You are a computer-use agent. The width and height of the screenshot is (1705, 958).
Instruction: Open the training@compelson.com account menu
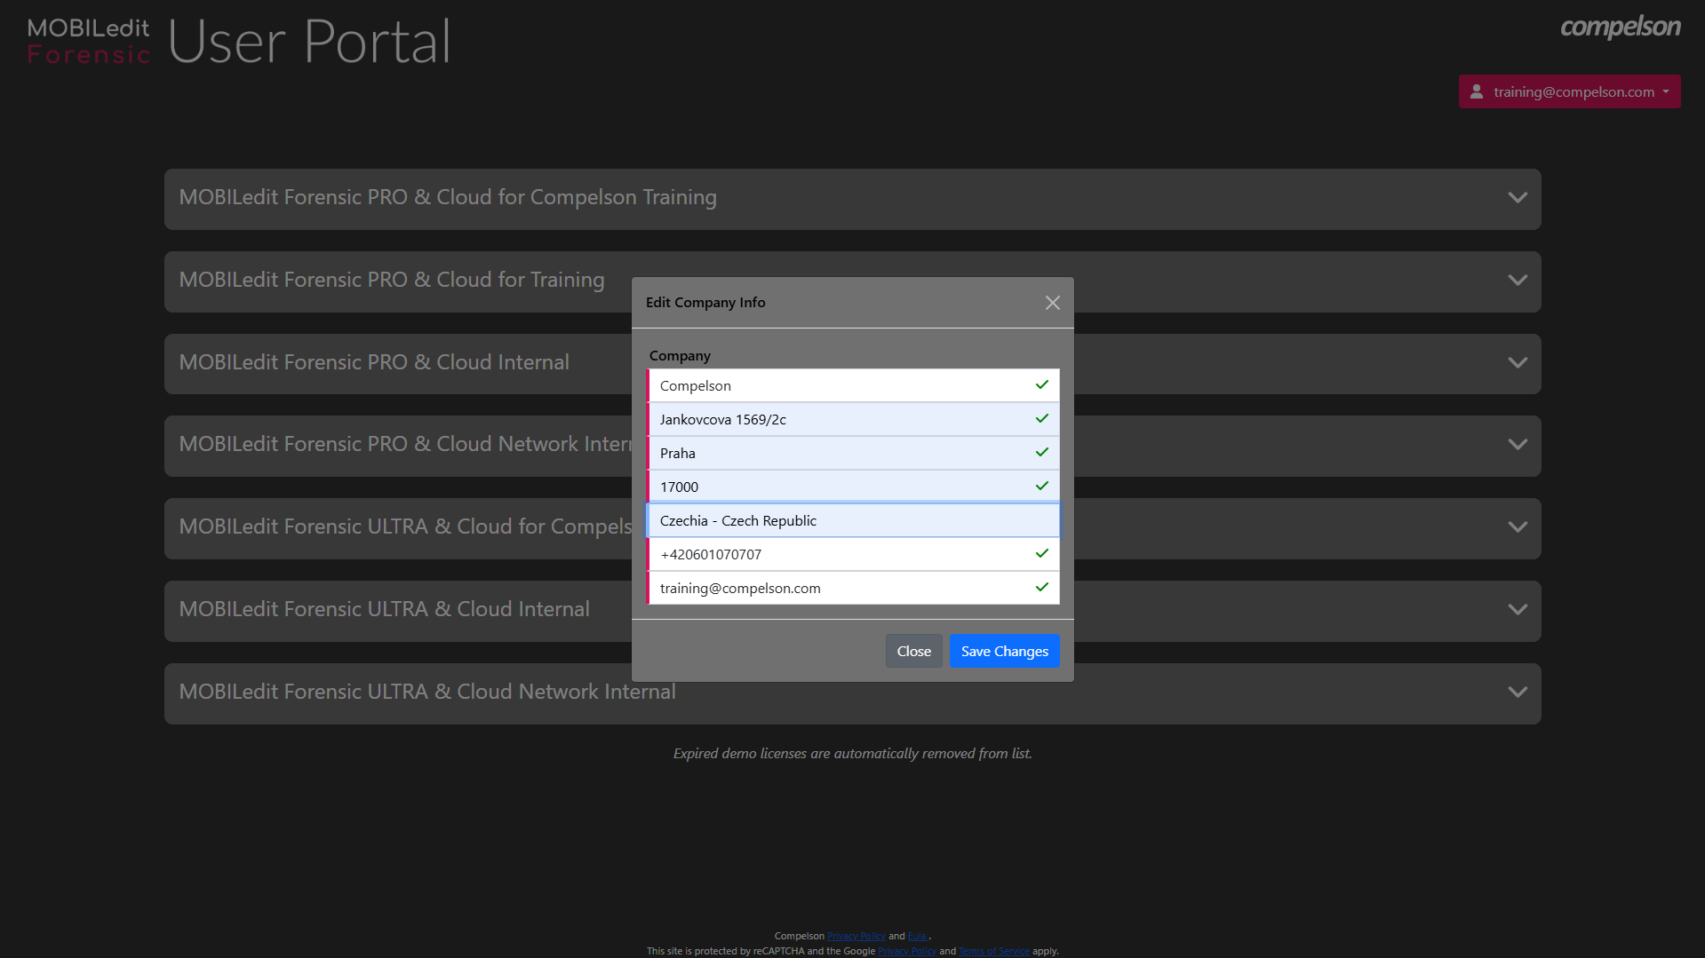1569,91
